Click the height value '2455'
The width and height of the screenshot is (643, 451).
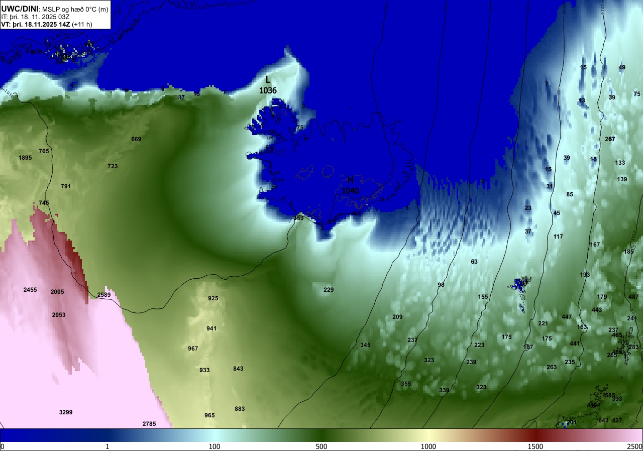click(30, 290)
